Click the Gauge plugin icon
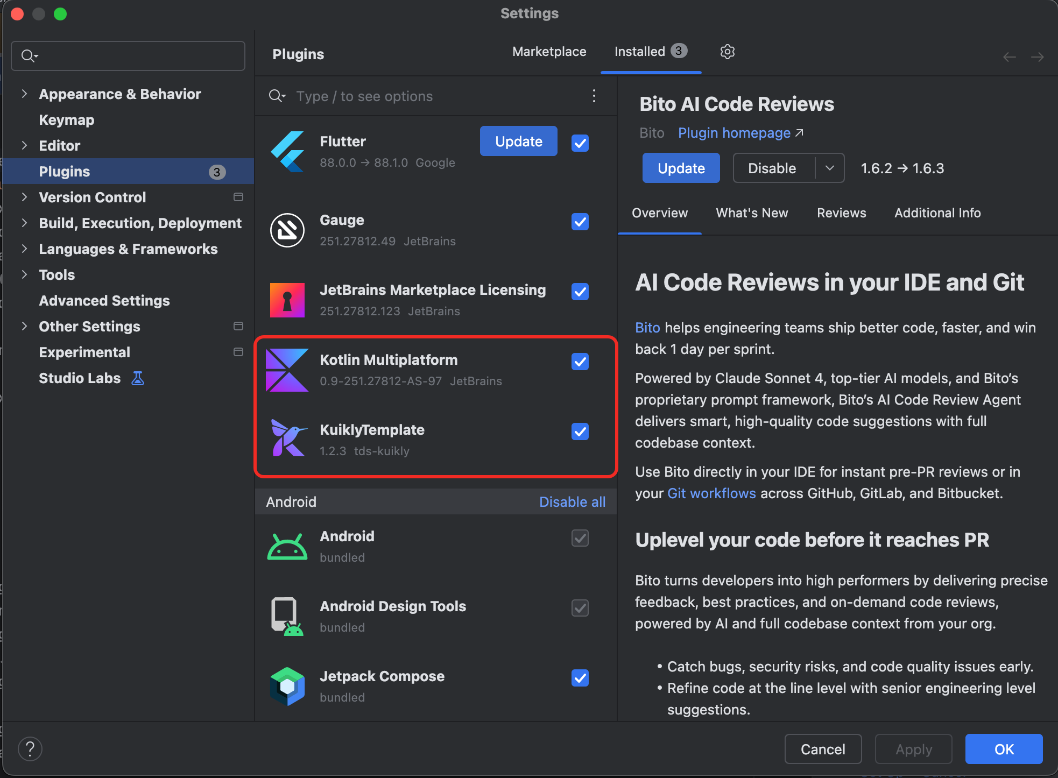The width and height of the screenshot is (1058, 778). coord(287,230)
